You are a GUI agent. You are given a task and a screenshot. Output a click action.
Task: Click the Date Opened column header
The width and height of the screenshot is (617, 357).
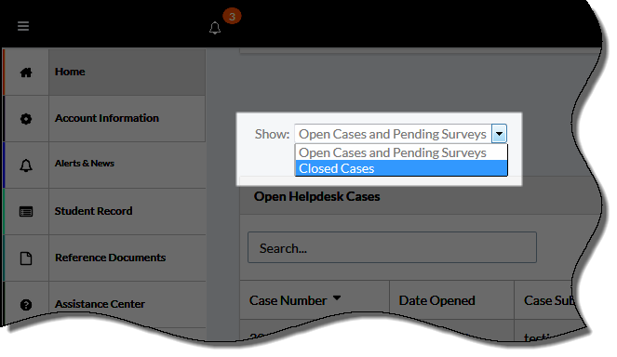click(436, 300)
